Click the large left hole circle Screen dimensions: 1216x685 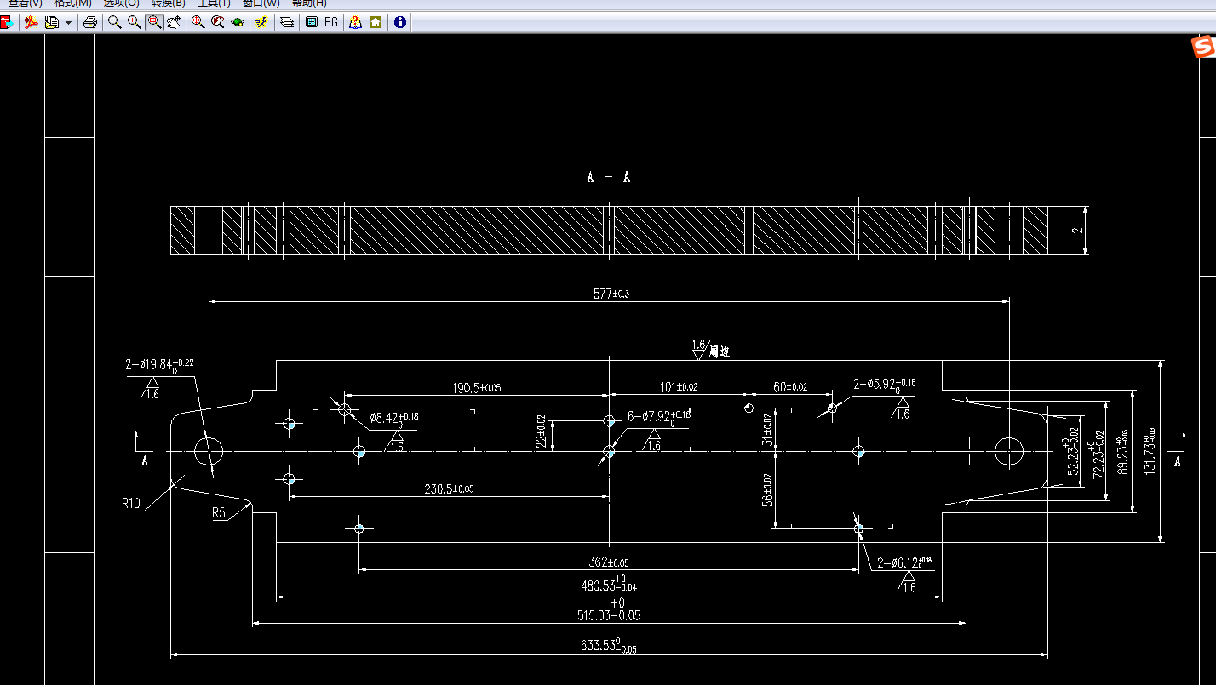pyautogui.click(x=208, y=451)
